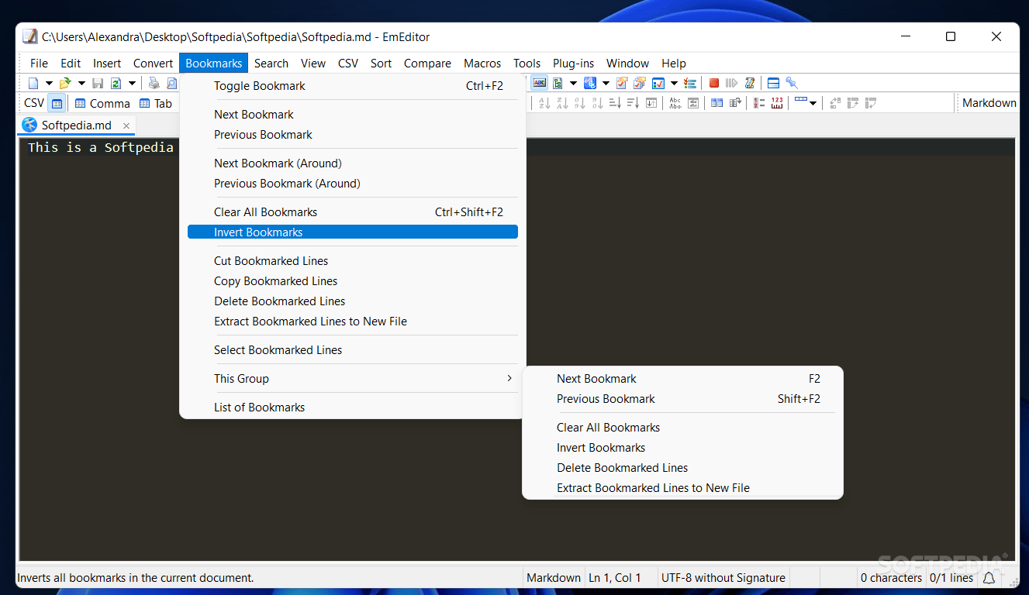1029x595 pixels.
Task: Toggle normal mode table icon beside CSV
Action: point(57,103)
